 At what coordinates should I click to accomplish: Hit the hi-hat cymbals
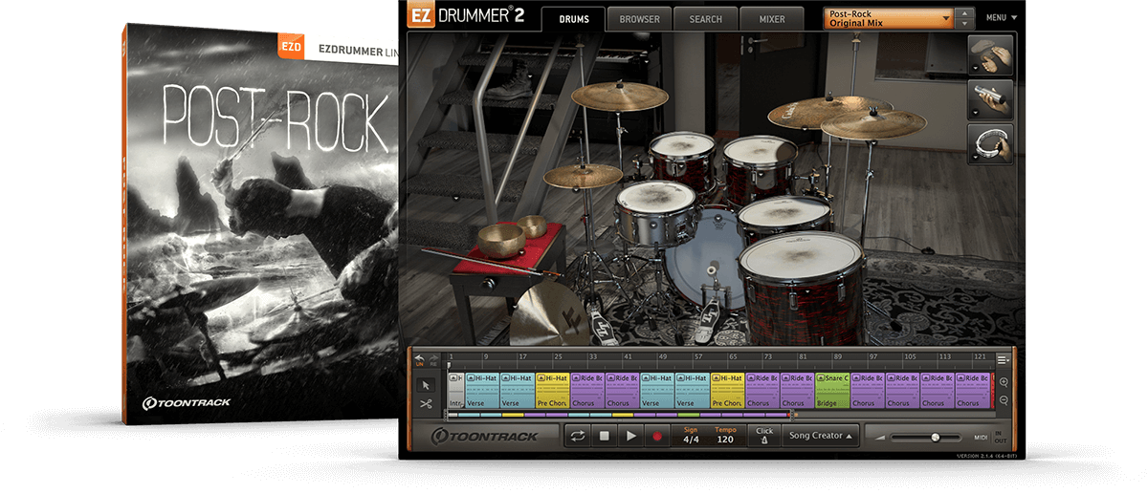coord(583,176)
